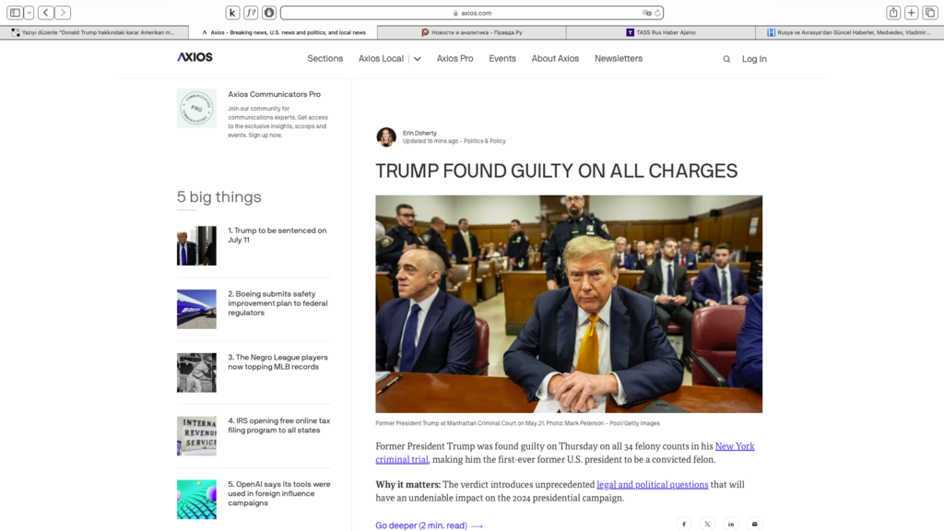
Task: Click the Log In link
Action: pyautogui.click(x=754, y=59)
